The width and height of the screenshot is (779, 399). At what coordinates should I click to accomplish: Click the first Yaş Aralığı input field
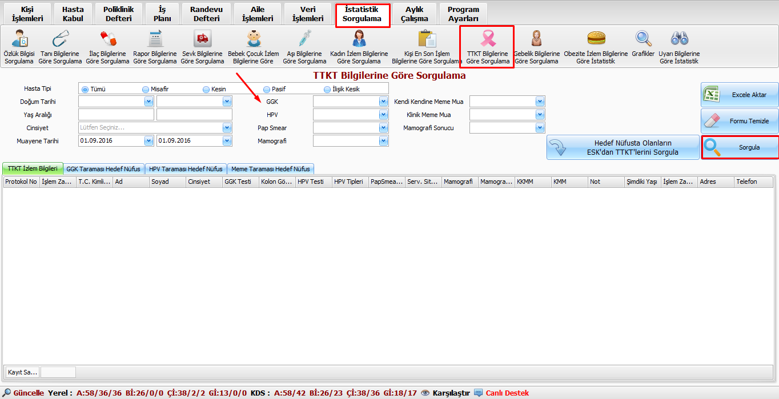(116, 115)
